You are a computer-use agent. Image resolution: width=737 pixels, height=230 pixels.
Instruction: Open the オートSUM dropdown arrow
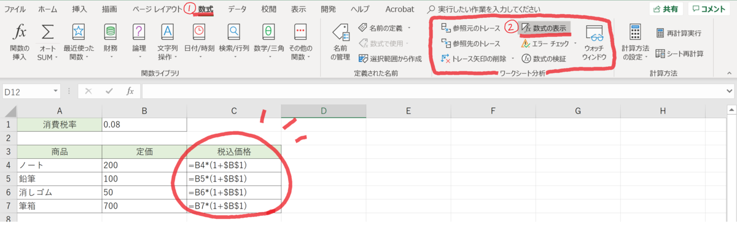(57, 58)
